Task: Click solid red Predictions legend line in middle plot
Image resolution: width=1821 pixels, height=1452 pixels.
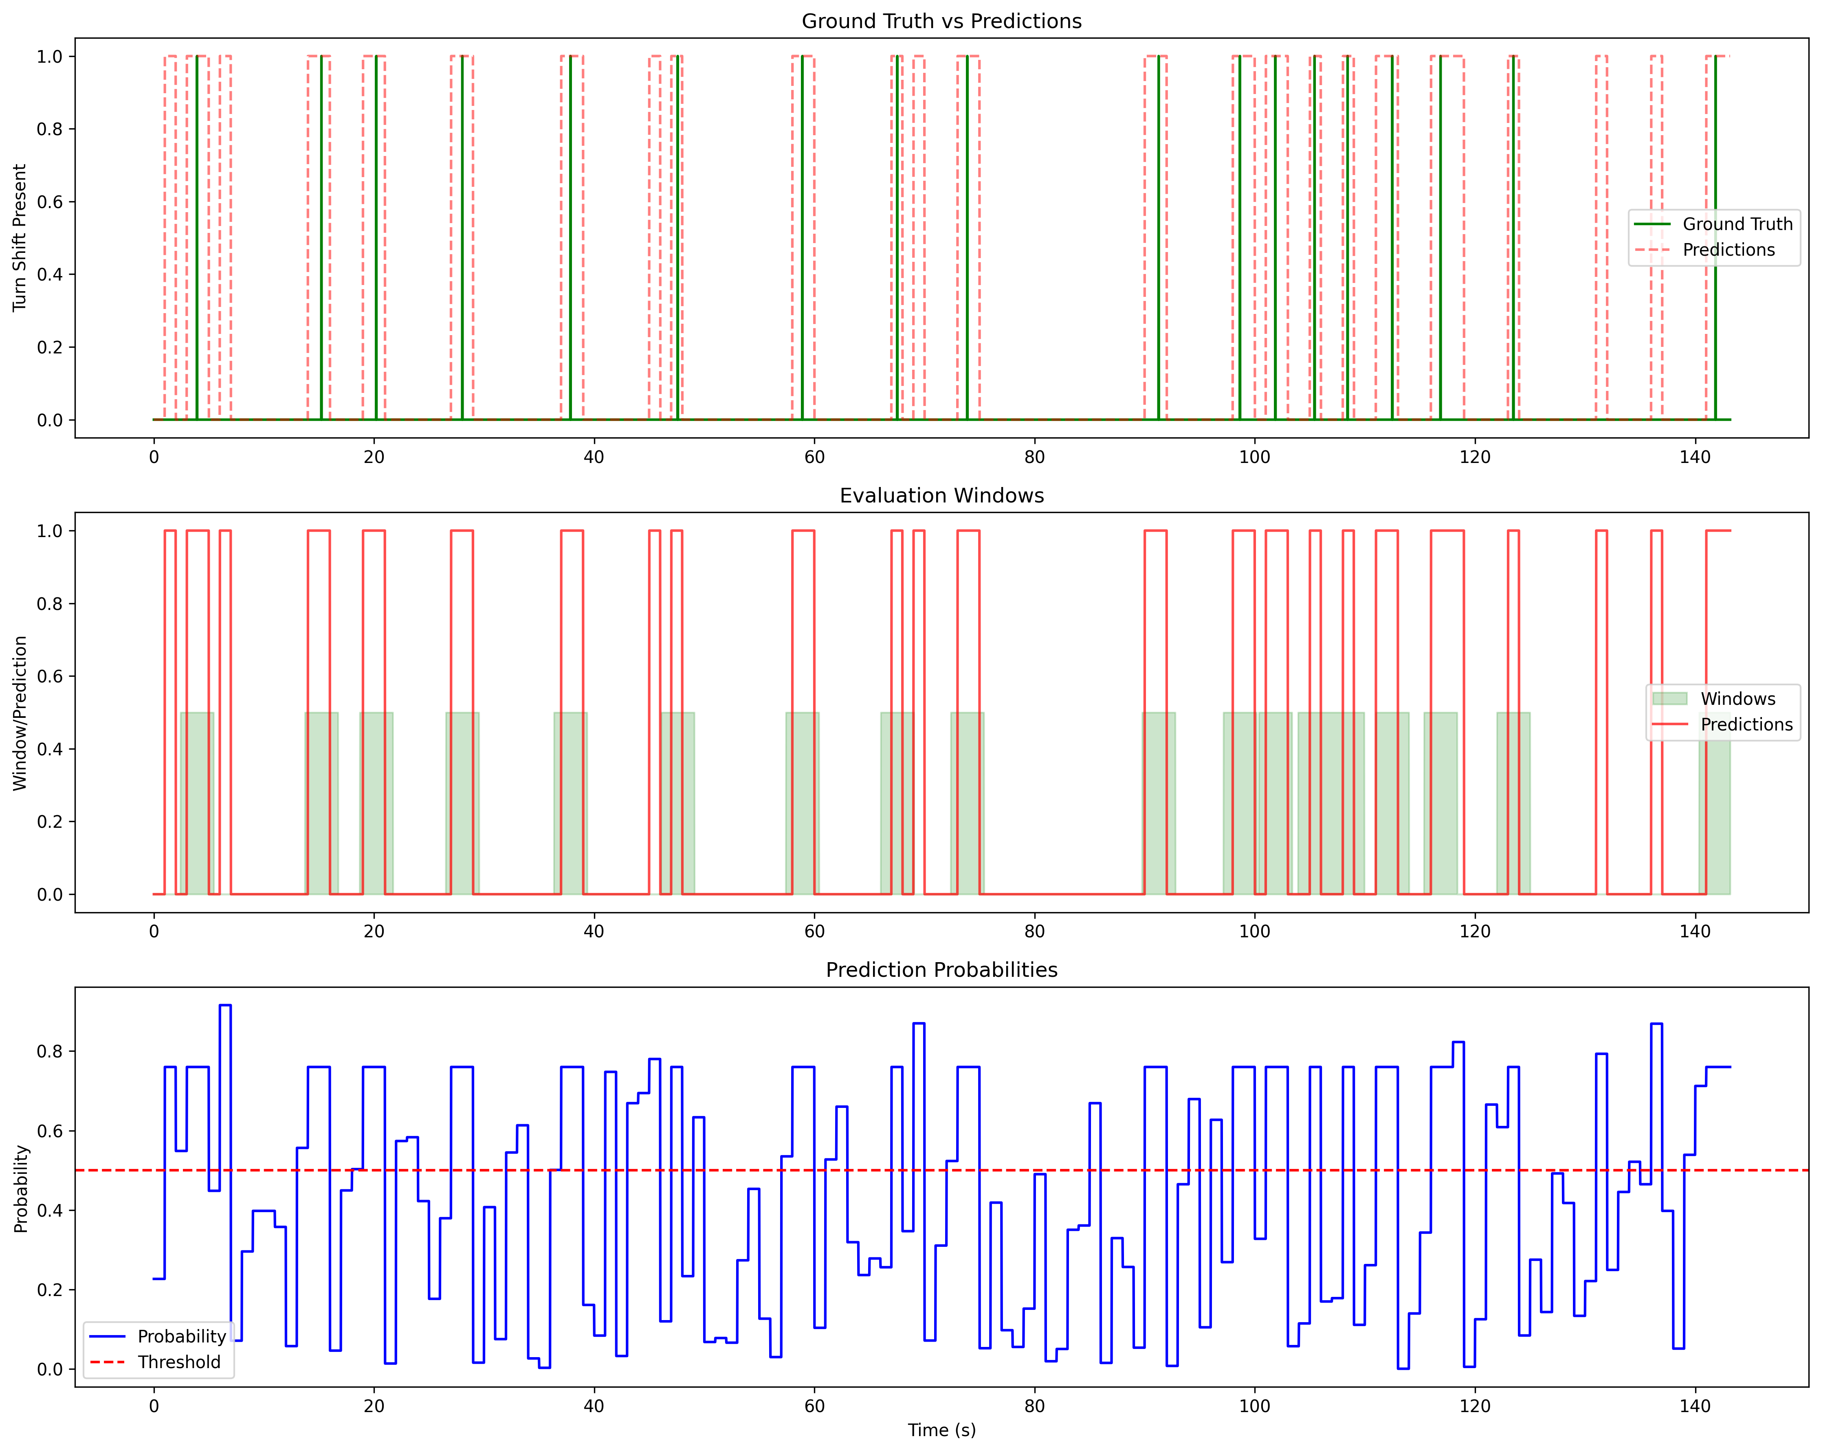Action: (1669, 724)
